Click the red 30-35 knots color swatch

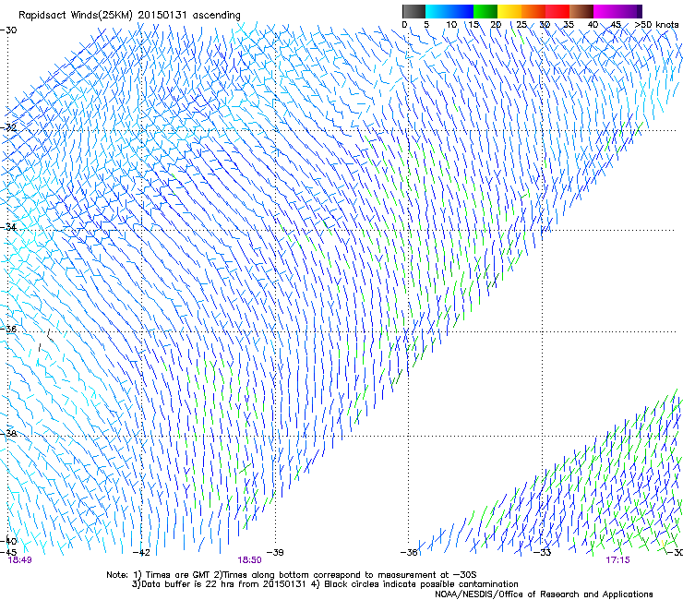point(557,11)
